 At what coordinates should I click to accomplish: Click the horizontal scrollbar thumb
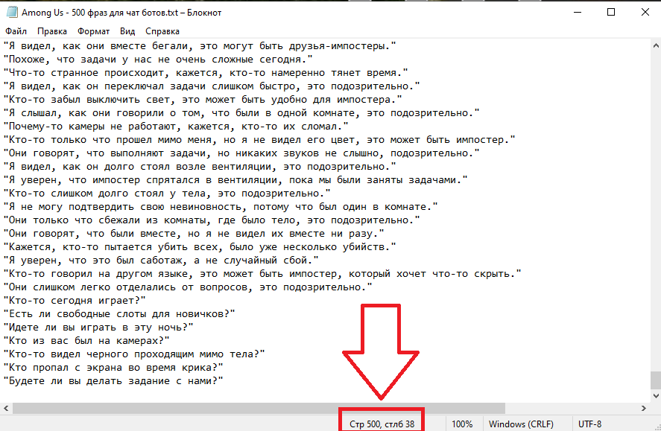pyautogui.click(x=259, y=408)
